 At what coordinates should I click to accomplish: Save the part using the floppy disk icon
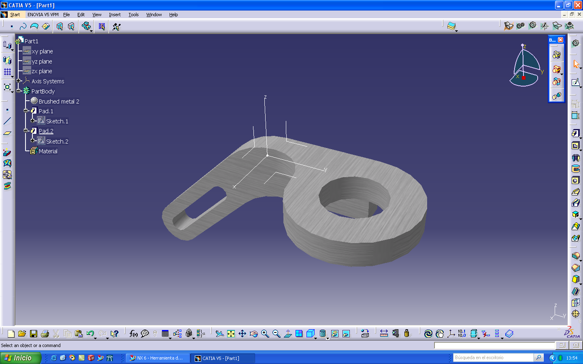pos(34,334)
